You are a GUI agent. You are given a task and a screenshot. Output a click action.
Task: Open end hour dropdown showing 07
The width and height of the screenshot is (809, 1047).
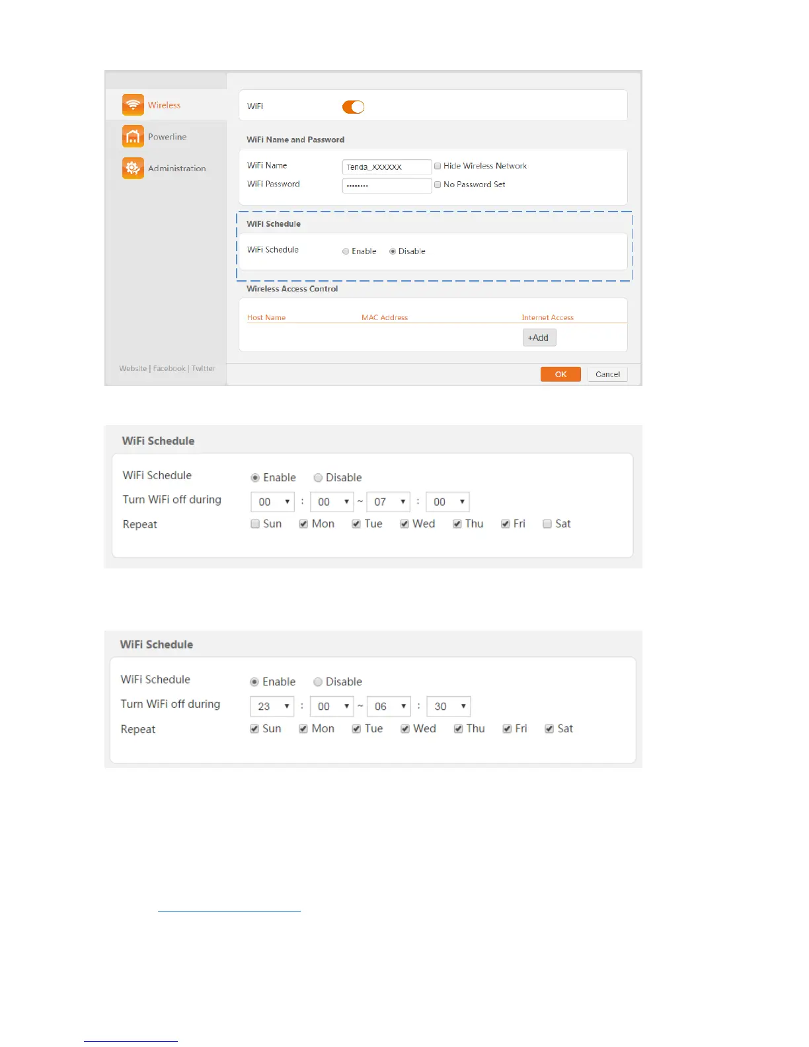(389, 502)
